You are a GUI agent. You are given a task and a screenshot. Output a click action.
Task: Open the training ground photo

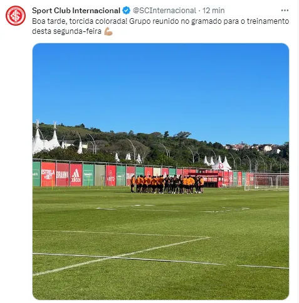coord(160,171)
